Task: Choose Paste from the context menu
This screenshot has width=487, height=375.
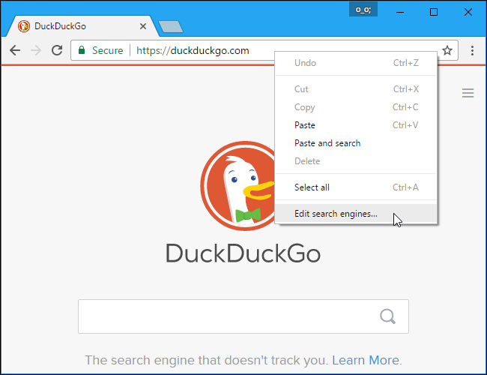Action: pos(356,125)
